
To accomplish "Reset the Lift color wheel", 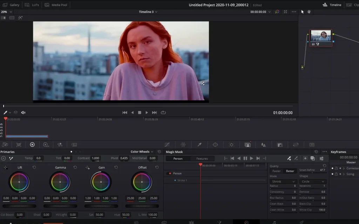I will (x=34, y=168).
